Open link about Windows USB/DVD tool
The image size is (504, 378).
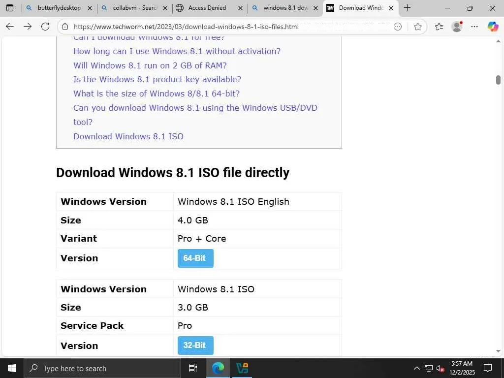pyautogui.click(x=195, y=115)
